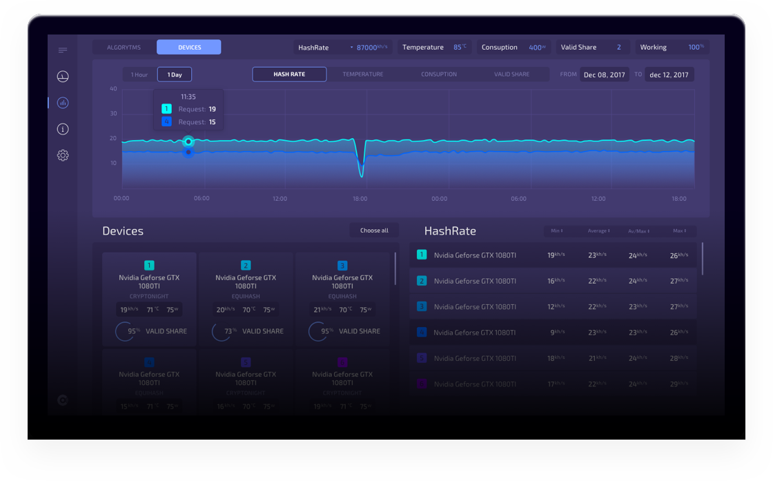Select the 1 Day range
The height and width of the screenshot is (481, 773).
point(175,75)
